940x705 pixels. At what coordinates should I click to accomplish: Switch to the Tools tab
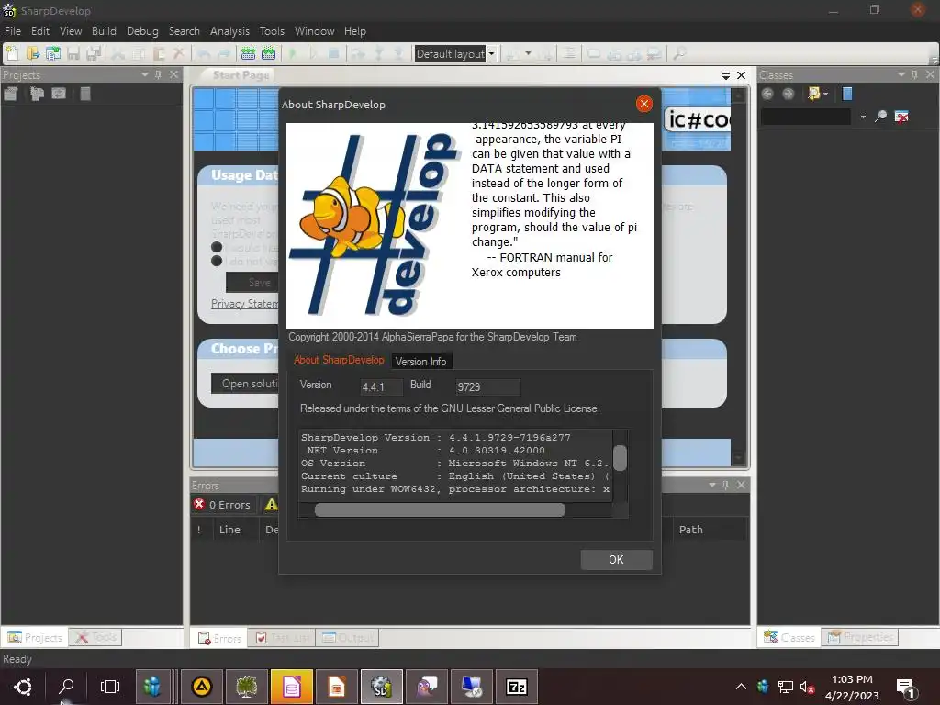click(x=95, y=637)
